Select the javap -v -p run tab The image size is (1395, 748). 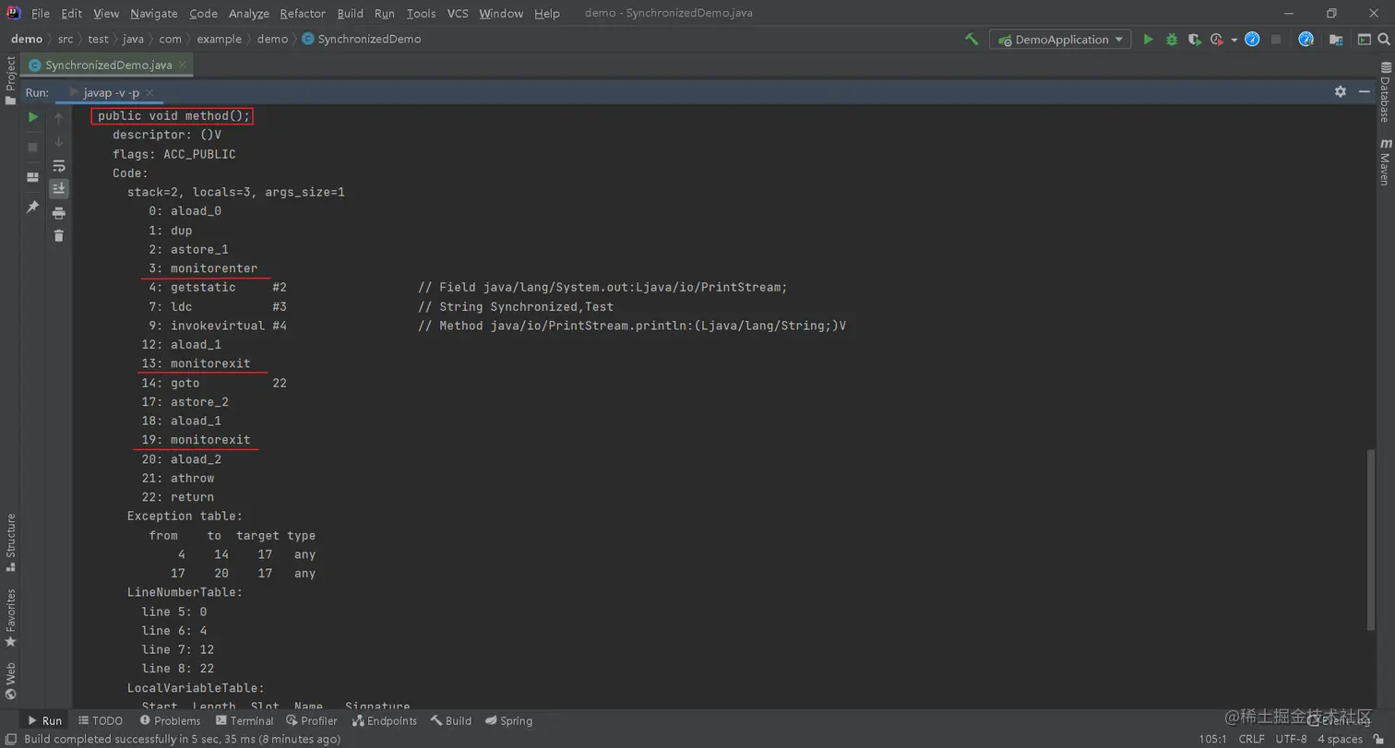(112, 93)
